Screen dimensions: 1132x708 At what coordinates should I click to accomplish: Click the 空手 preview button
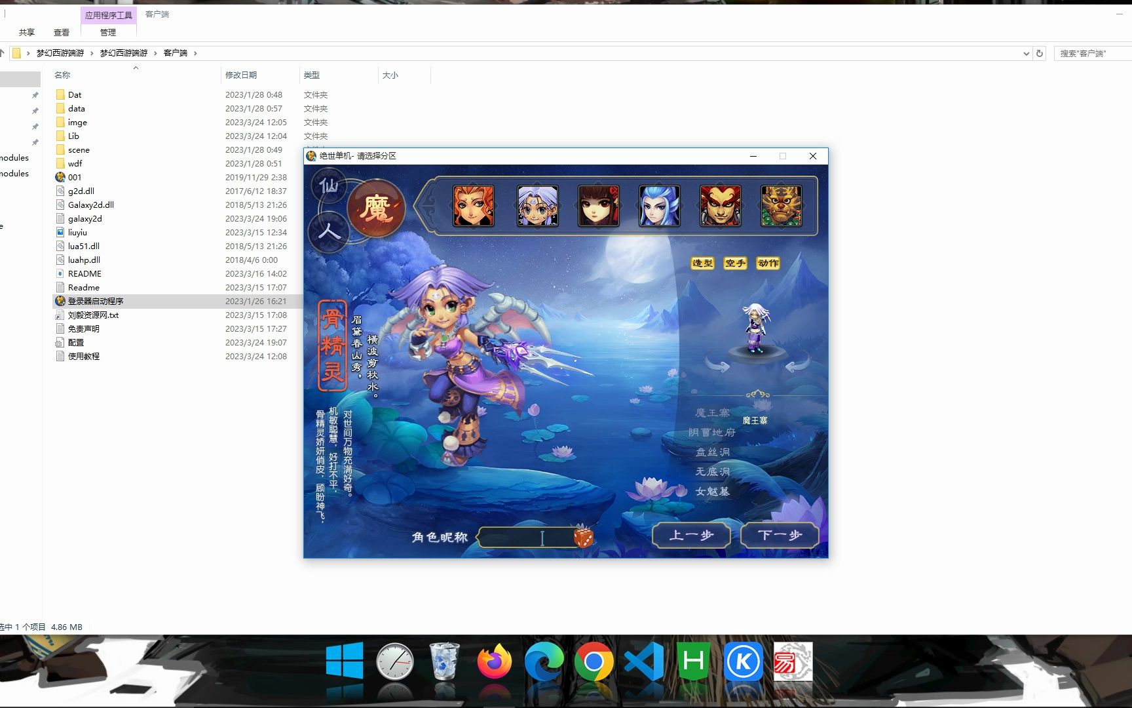coord(735,263)
